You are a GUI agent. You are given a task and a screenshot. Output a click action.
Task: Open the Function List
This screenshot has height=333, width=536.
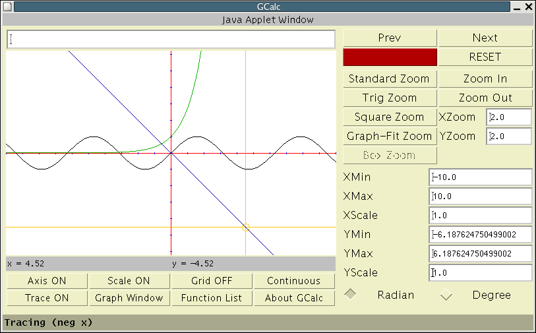click(x=212, y=298)
